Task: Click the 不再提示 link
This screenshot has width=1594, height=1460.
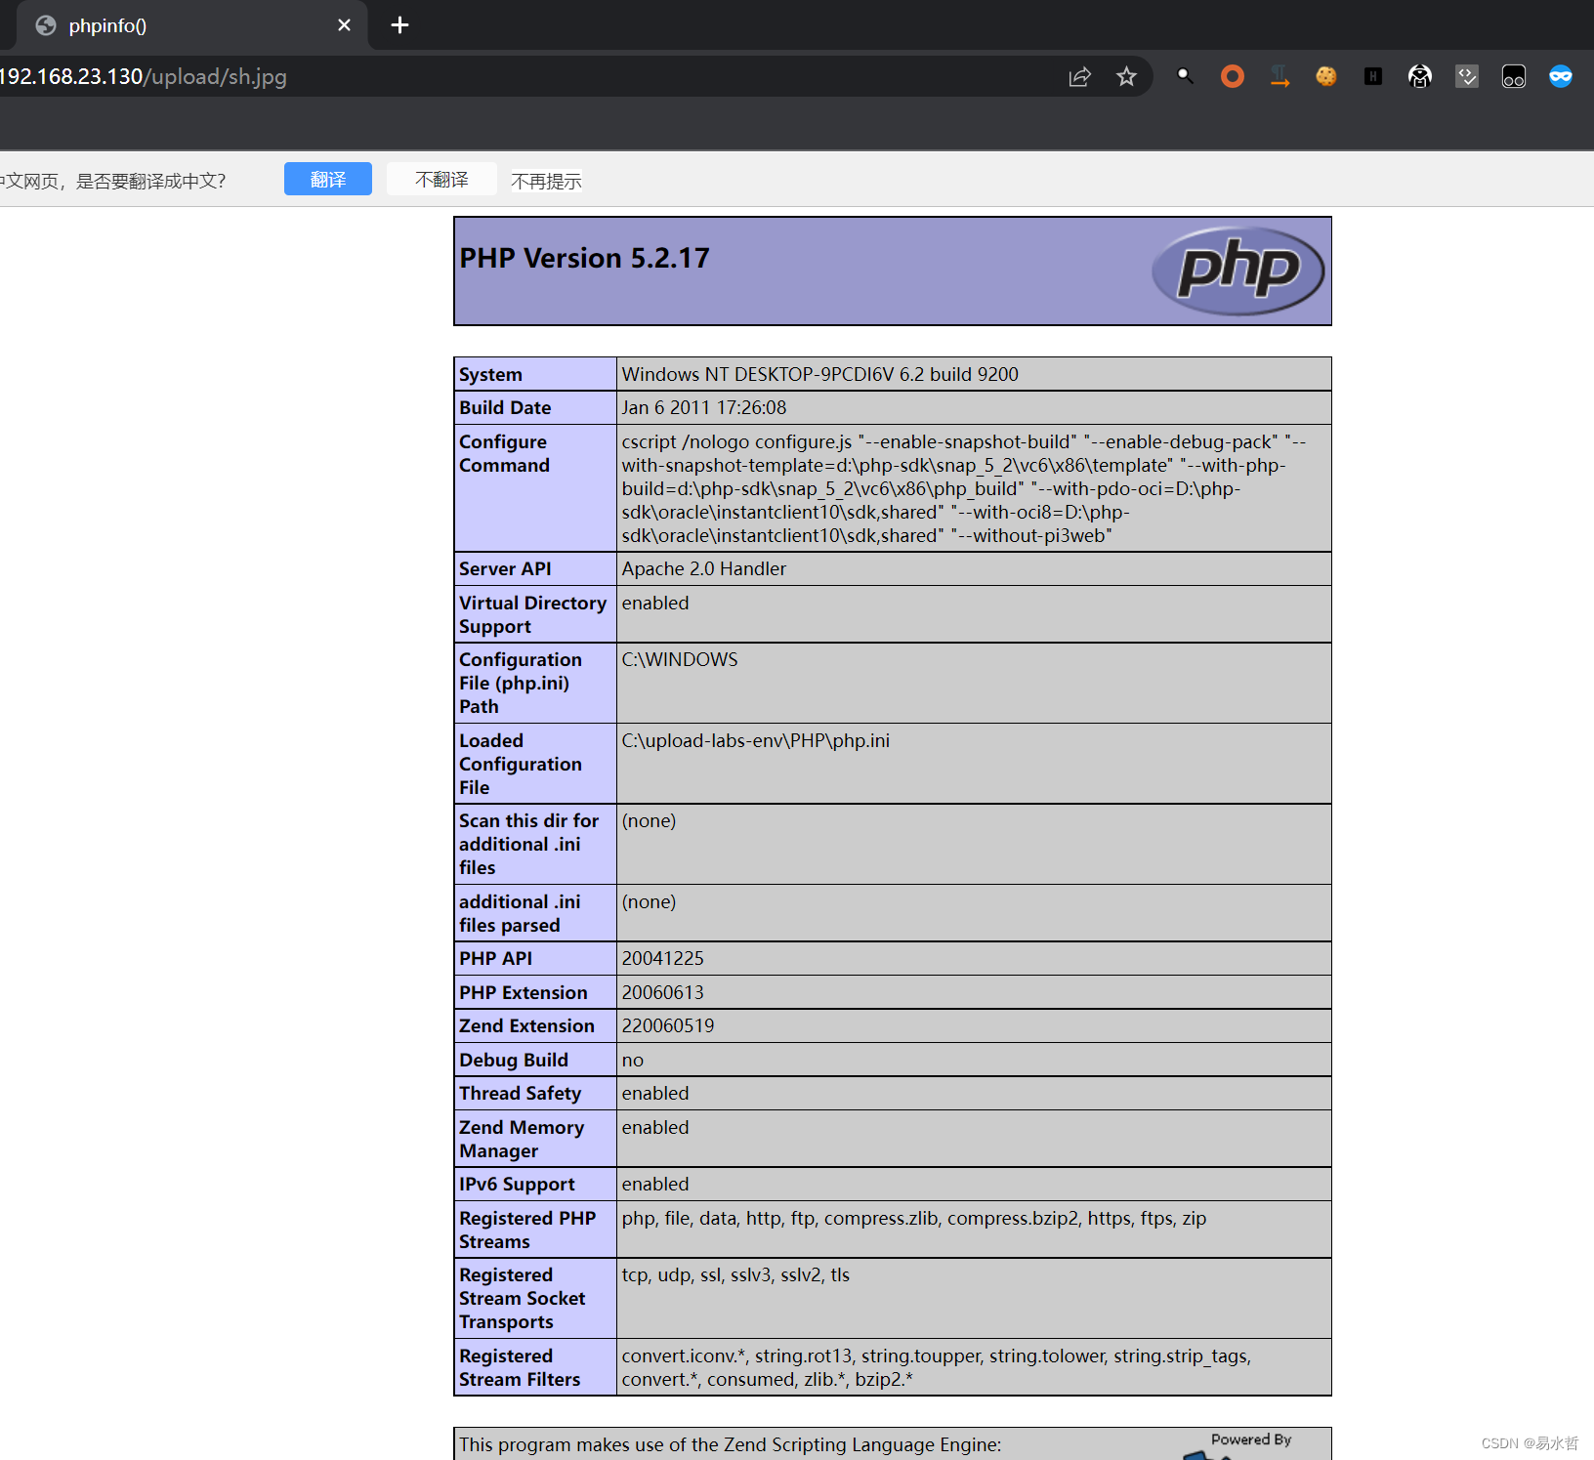Action: click(x=546, y=182)
